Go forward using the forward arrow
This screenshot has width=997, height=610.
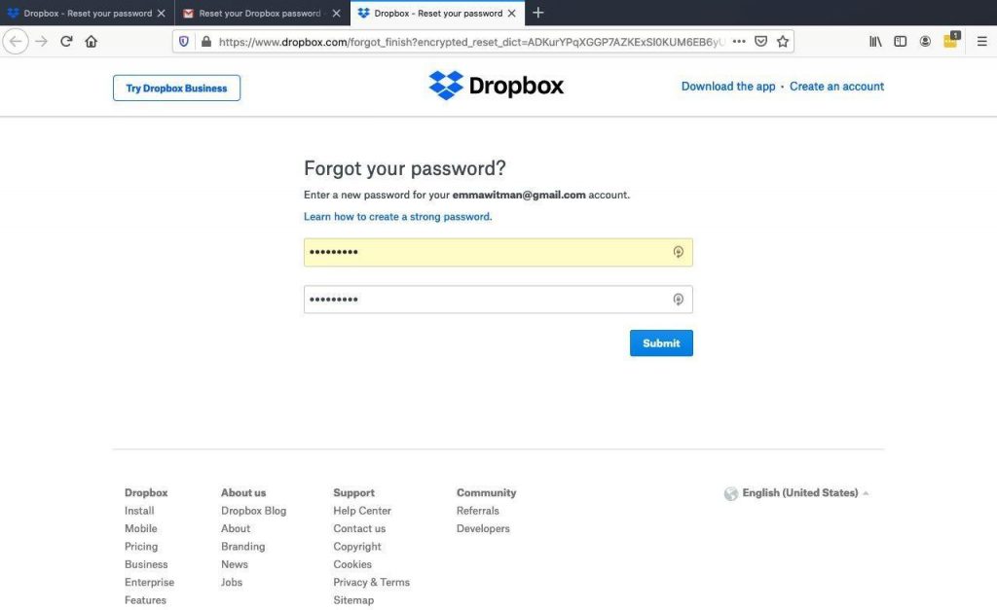(x=41, y=42)
